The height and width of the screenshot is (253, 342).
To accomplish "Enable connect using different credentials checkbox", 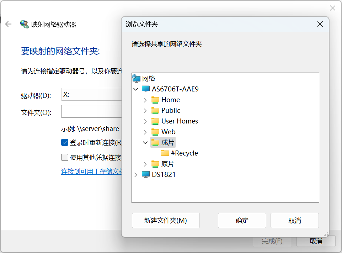I will click(65, 157).
